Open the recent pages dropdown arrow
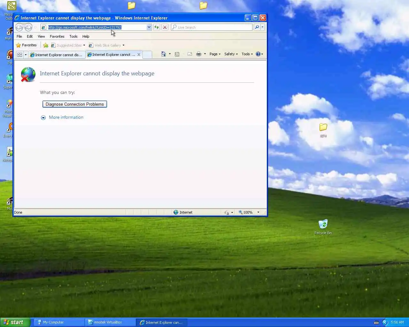 click(x=35, y=27)
